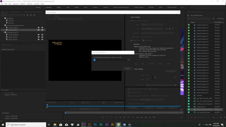The height and width of the screenshot is (127, 226).
Task: Click the Accelerated Effects filter icon
Action: [x=28, y=15]
